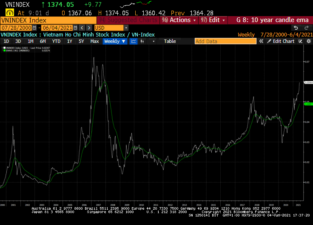Click the VNINDEX Index security field
The image size is (313, 225).
point(48,20)
